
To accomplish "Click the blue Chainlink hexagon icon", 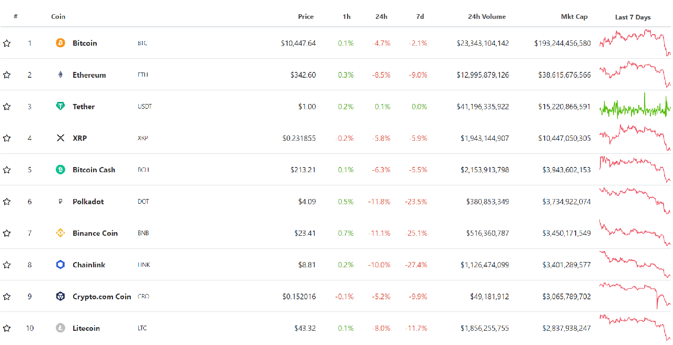I will 60,265.
